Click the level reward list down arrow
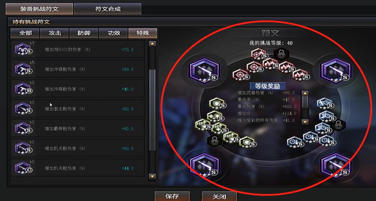376x201 pixels. (305, 122)
